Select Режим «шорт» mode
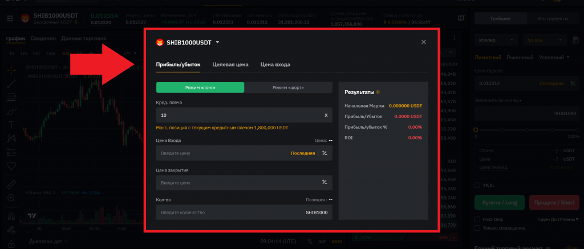584x249 pixels. point(288,88)
